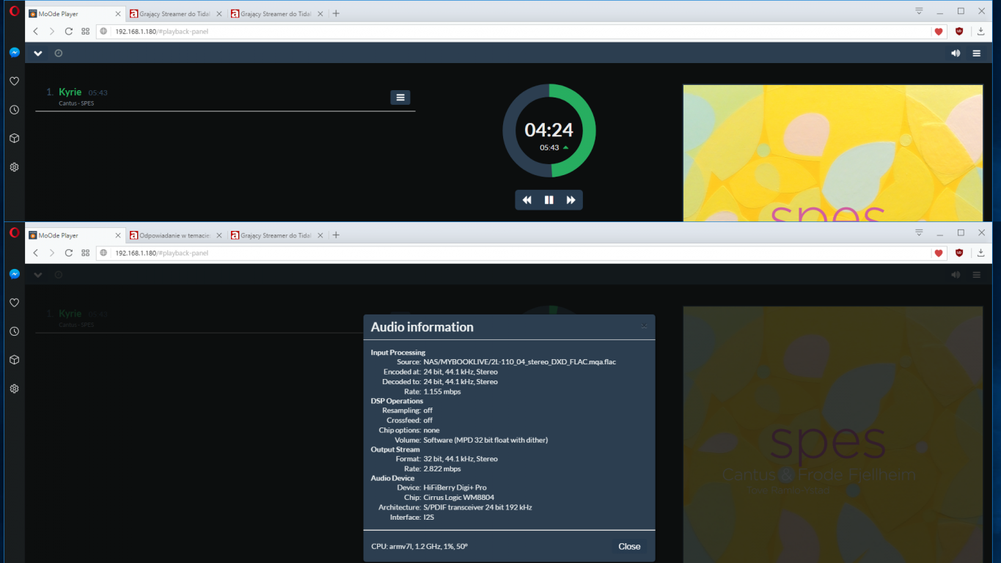Open downloads icon in top window
This screenshot has width=1001, height=563.
point(980,32)
